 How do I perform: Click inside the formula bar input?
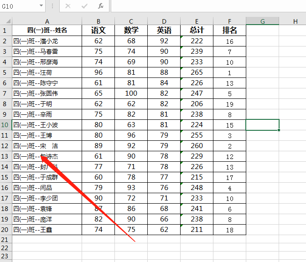click(208, 6)
